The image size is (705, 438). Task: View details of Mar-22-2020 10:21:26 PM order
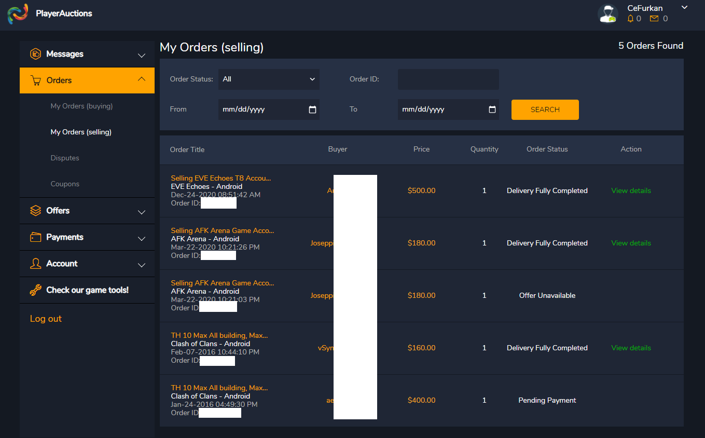tap(631, 243)
